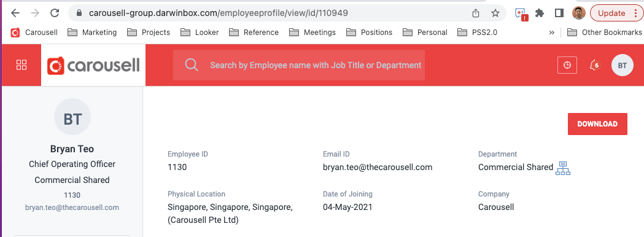This screenshot has width=644, height=237.
Task: Focus the employee search field
Action: (x=299, y=65)
